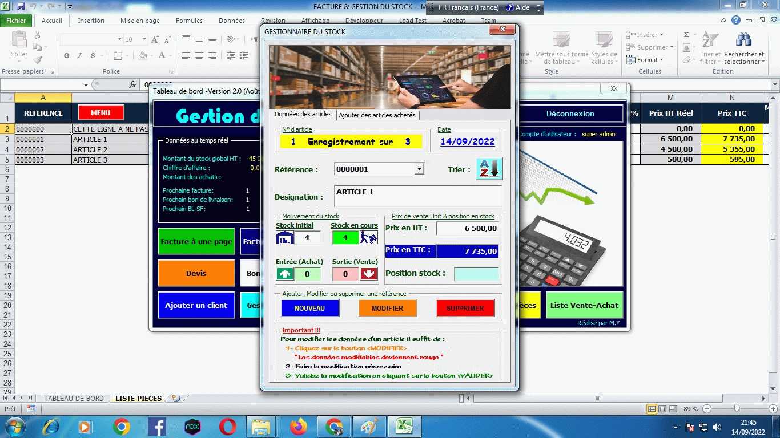This screenshot has width=780, height=438.
Task: Click the red MENU button in the worksheet
Action: click(100, 113)
